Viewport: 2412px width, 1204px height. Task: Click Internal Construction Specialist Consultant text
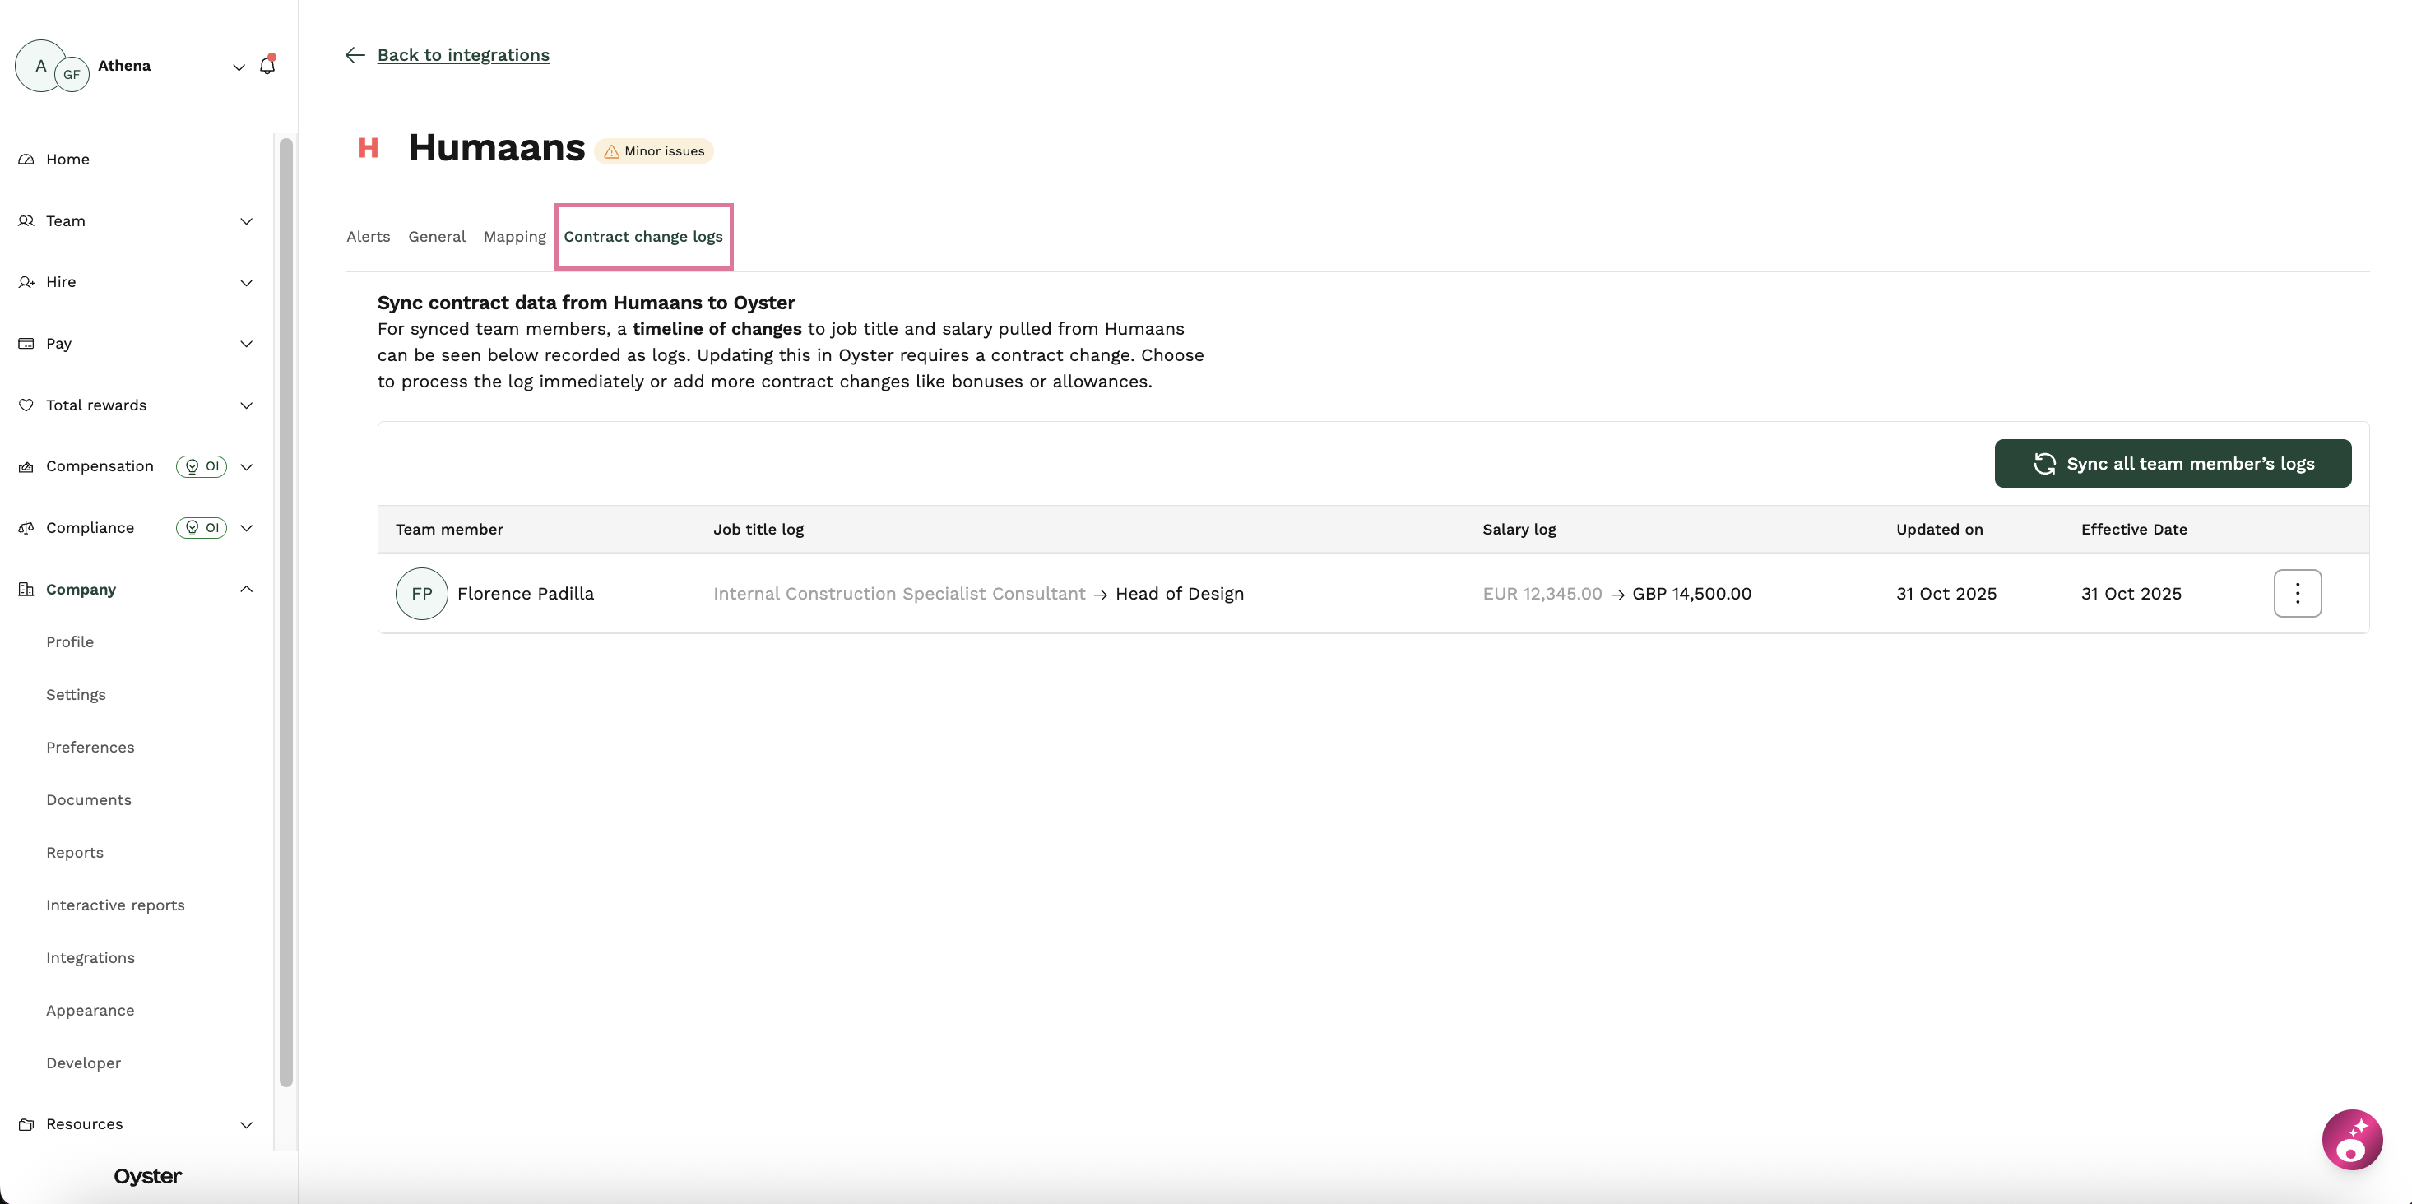[x=899, y=594]
